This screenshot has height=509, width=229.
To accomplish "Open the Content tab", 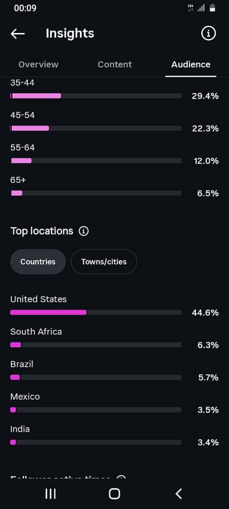I will (114, 64).
